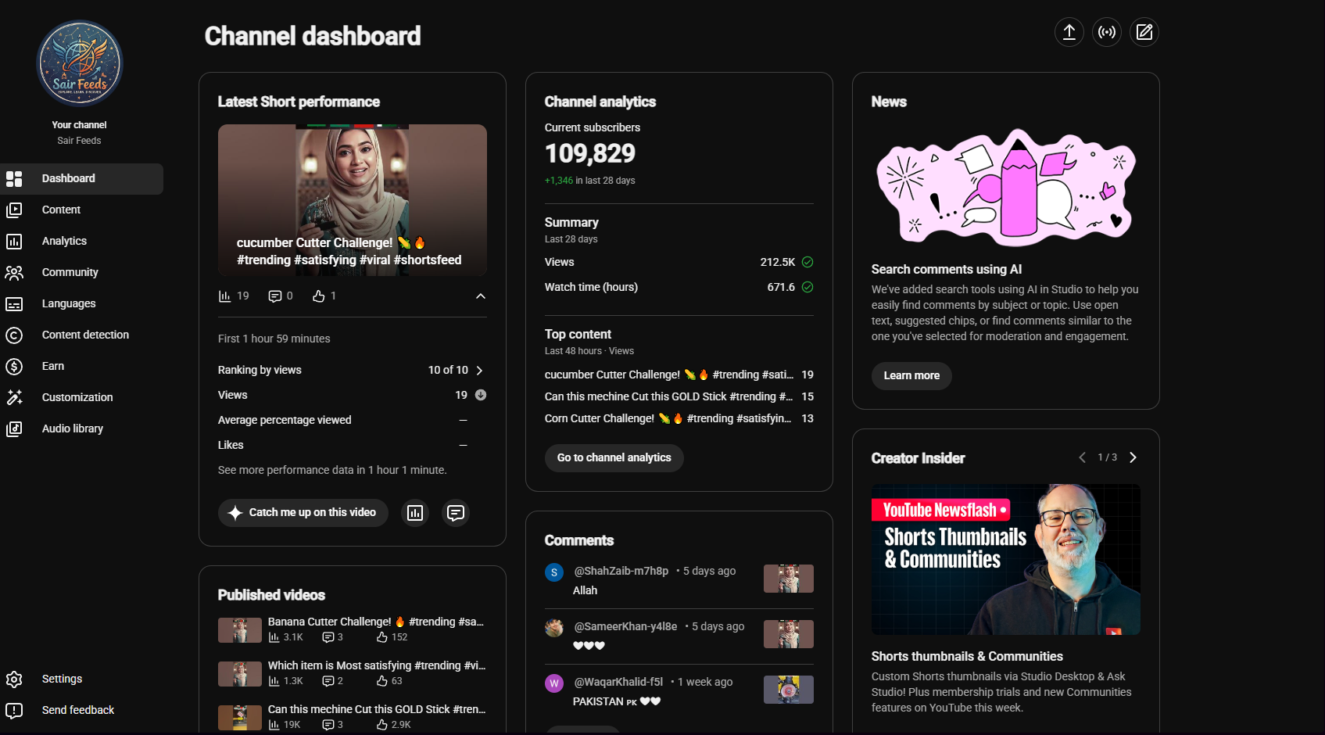This screenshot has width=1325, height=735.
Task: Click the @WaqarKhalid-f5l commenter avatar
Action: [x=554, y=683]
